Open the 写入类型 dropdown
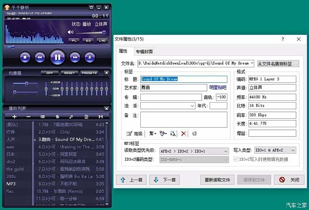Screen dimensions: 309x210 pos(293,151)
